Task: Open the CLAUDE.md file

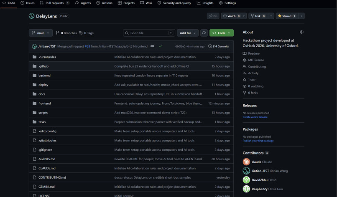Action: tap(47, 168)
